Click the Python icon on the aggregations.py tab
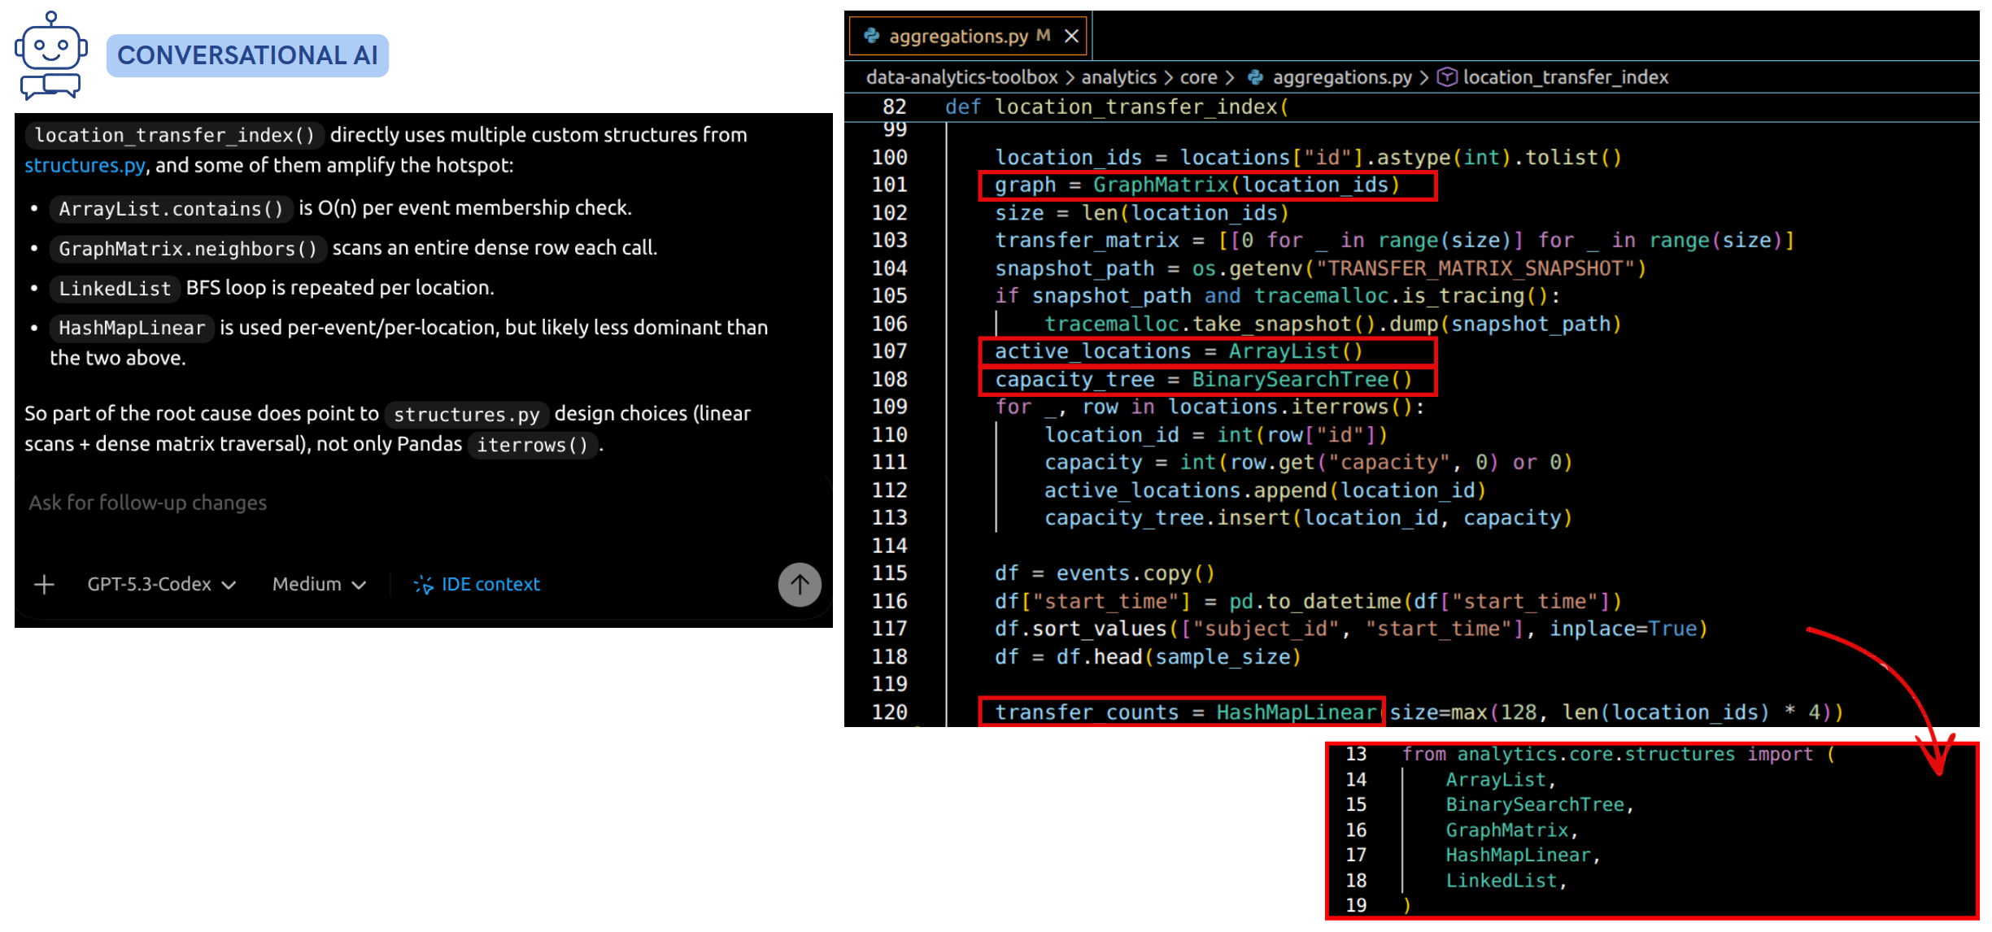 tap(873, 35)
